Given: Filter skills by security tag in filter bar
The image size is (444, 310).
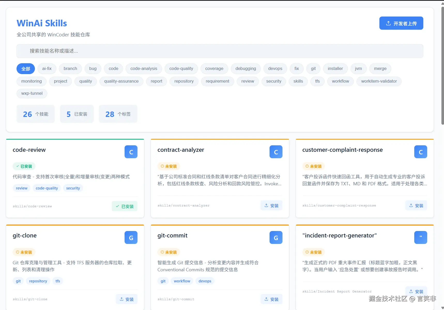Looking at the screenshot, I should (274, 81).
